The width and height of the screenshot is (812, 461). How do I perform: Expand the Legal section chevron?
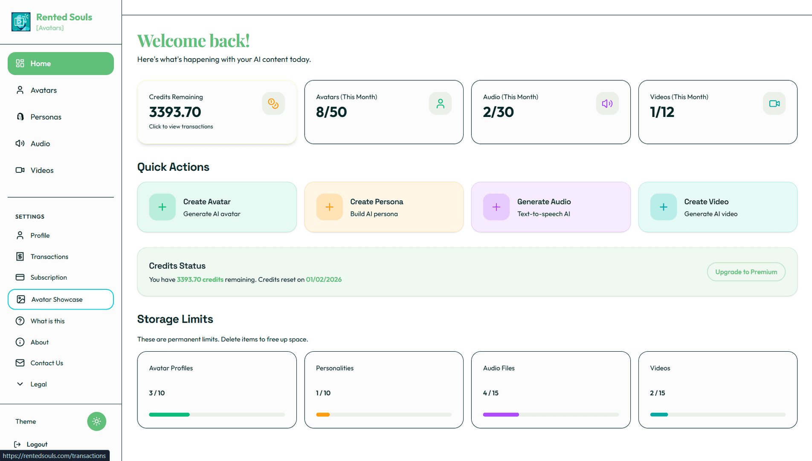tap(20, 384)
